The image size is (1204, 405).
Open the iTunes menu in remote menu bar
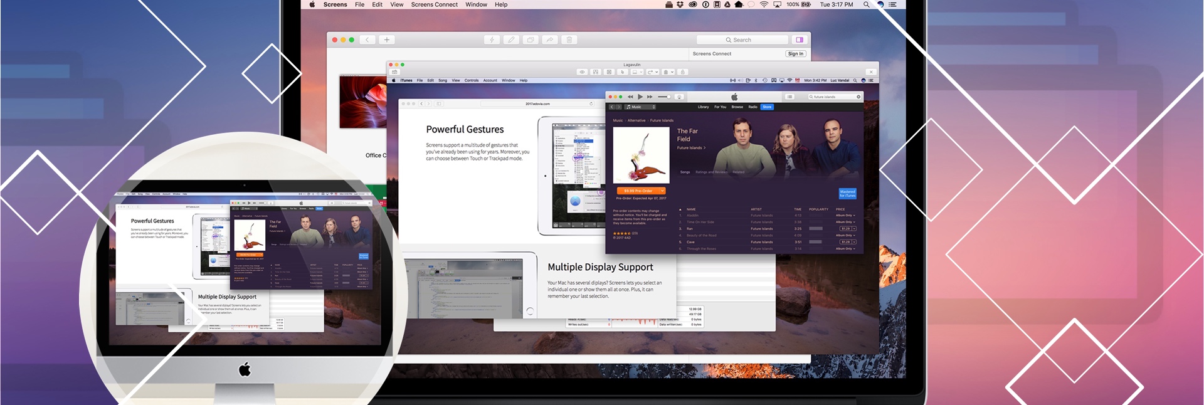tap(406, 80)
